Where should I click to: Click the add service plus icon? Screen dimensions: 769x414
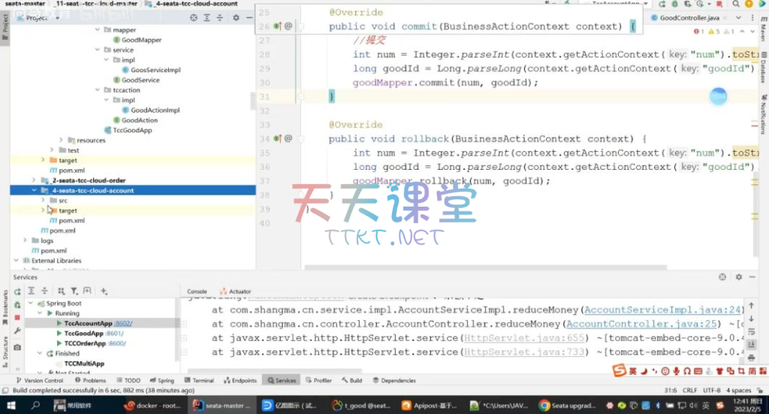pos(104,291)
